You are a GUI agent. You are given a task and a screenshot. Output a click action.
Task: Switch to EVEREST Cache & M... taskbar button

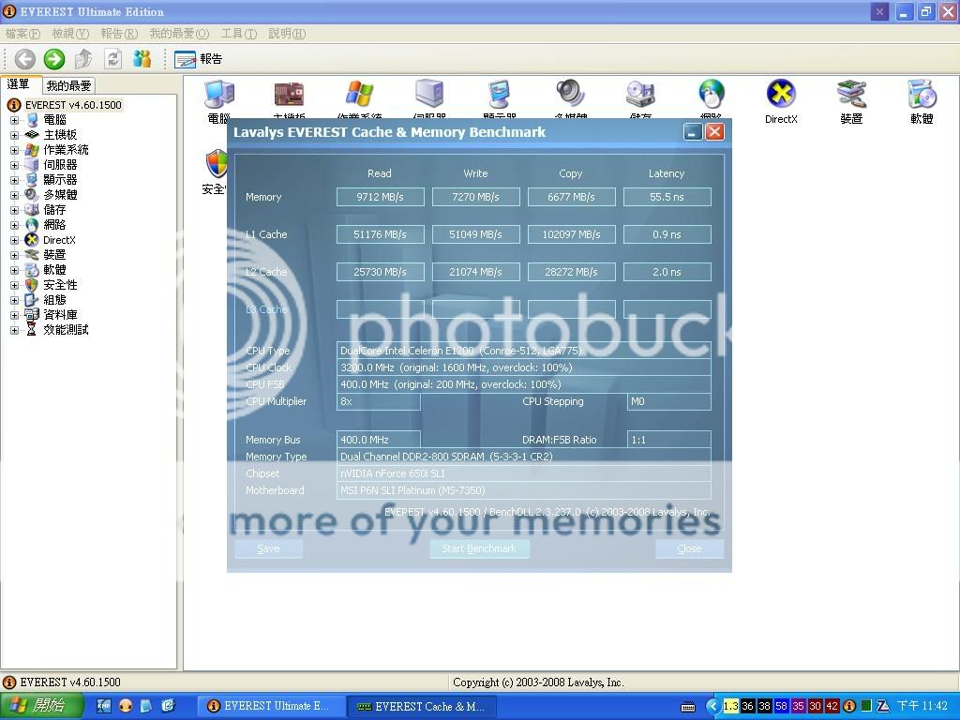[x=423, y=706]
